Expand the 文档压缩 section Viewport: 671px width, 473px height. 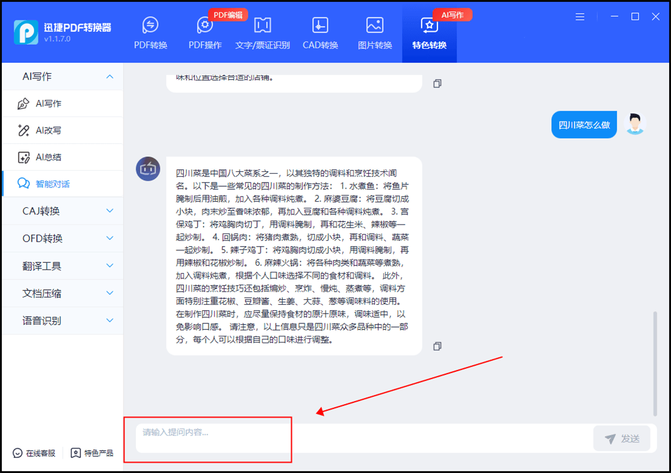(x=63, y=293)
